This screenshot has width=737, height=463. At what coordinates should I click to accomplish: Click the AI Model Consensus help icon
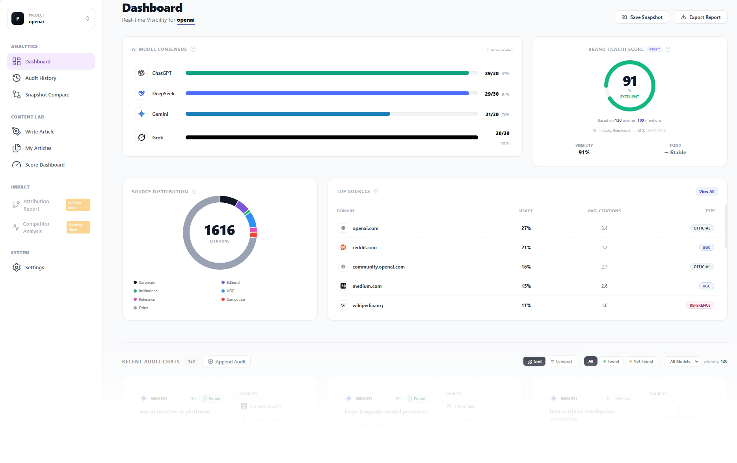coord(193,49)
